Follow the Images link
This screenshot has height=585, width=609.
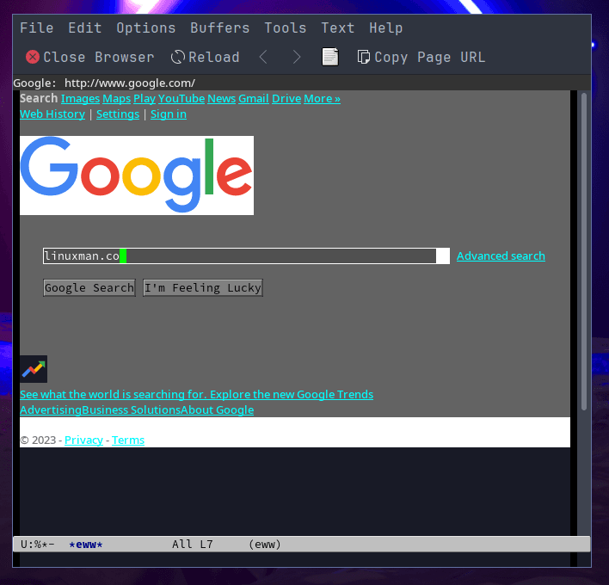[80, 99]
